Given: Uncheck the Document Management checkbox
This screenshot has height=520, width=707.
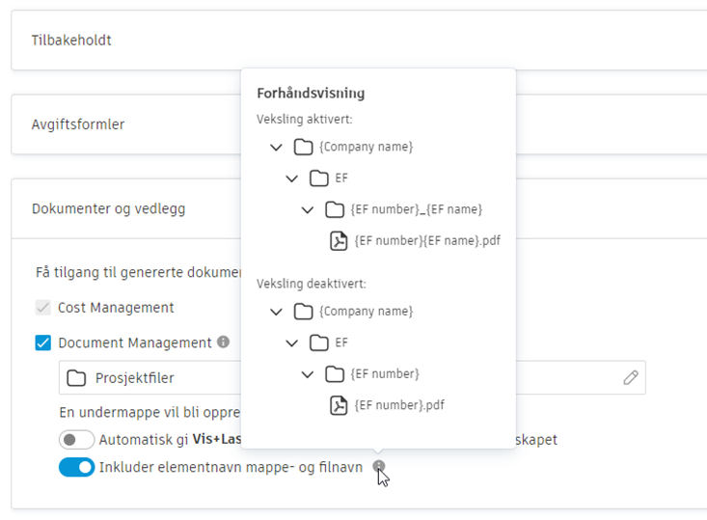Looking at the screenshot, I should [42, 342].
